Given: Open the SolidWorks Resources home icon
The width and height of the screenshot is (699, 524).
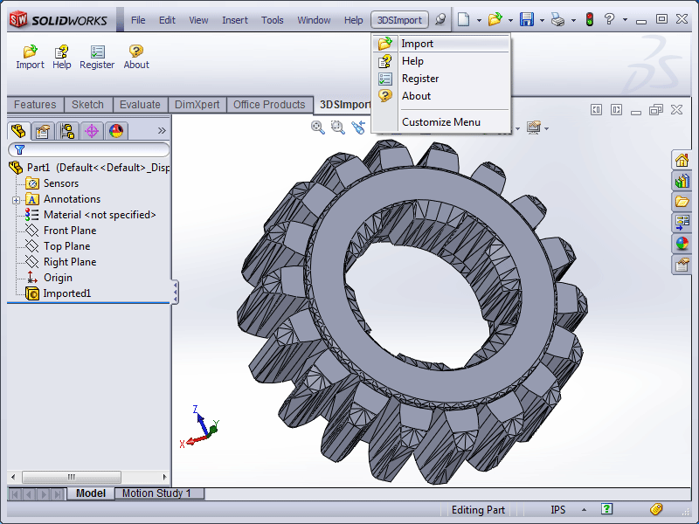Looking at the screenshot, I should [x=682, y=160].
